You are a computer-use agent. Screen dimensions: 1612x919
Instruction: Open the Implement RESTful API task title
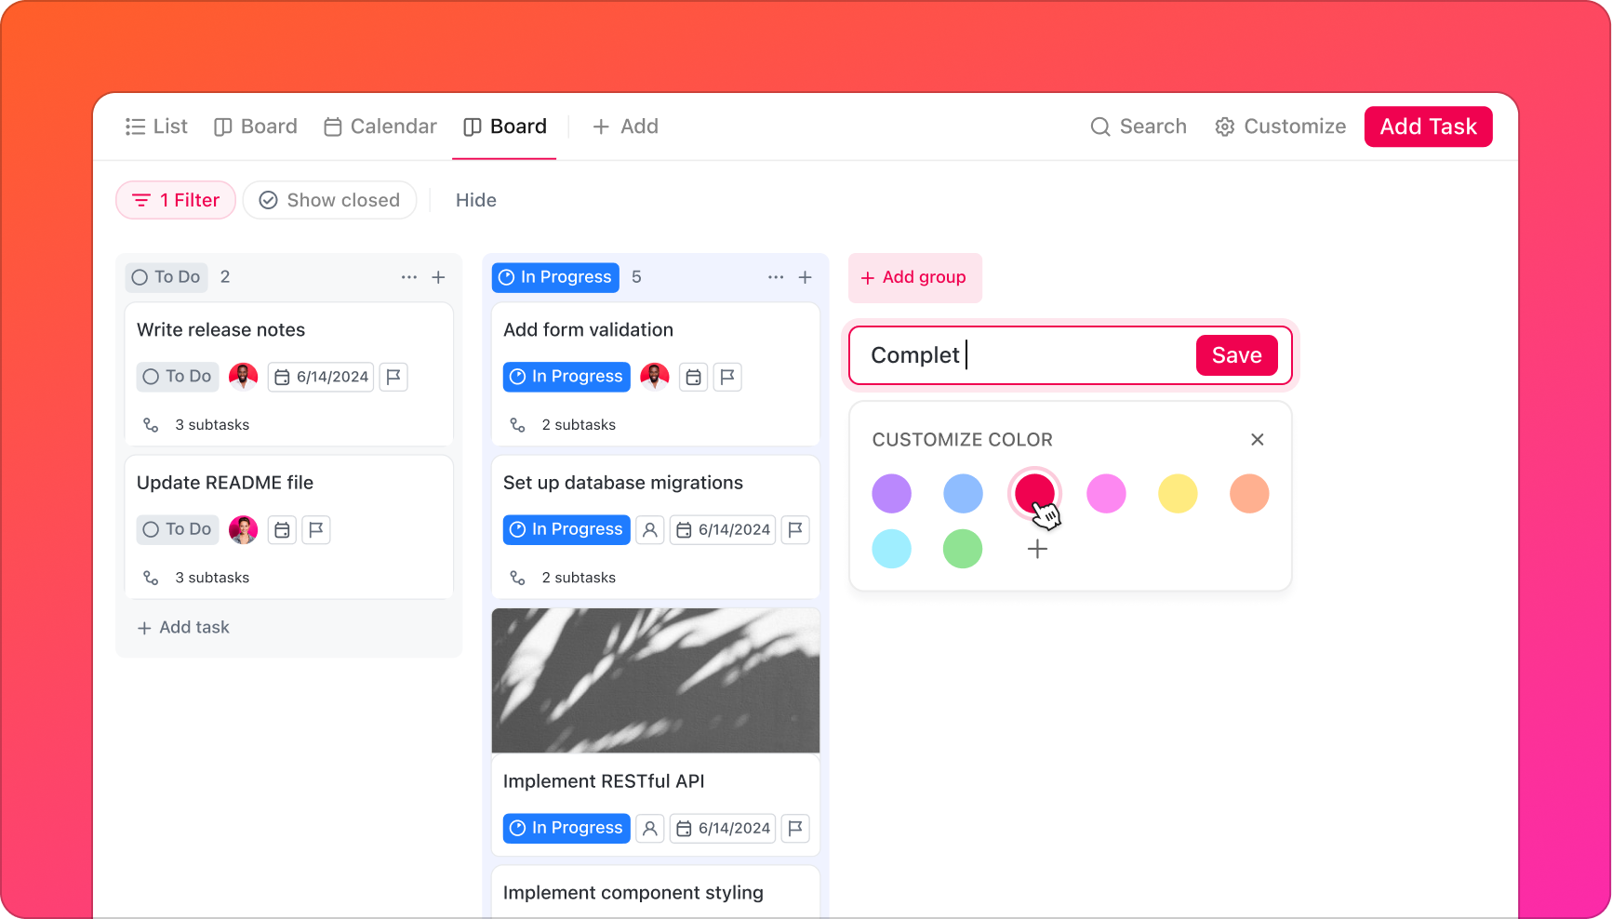604,781
